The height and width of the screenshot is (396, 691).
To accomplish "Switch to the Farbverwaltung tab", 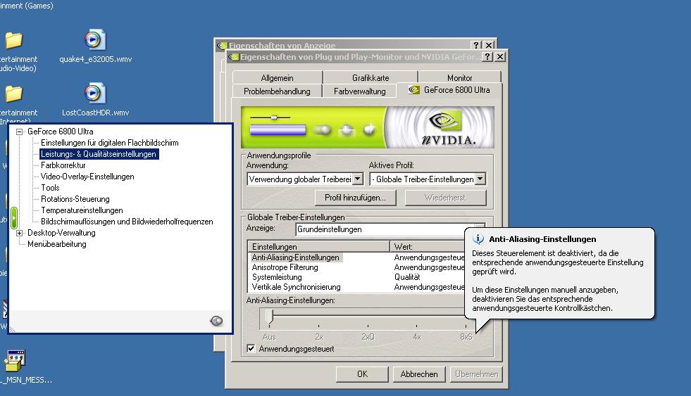I will point(360,91).
